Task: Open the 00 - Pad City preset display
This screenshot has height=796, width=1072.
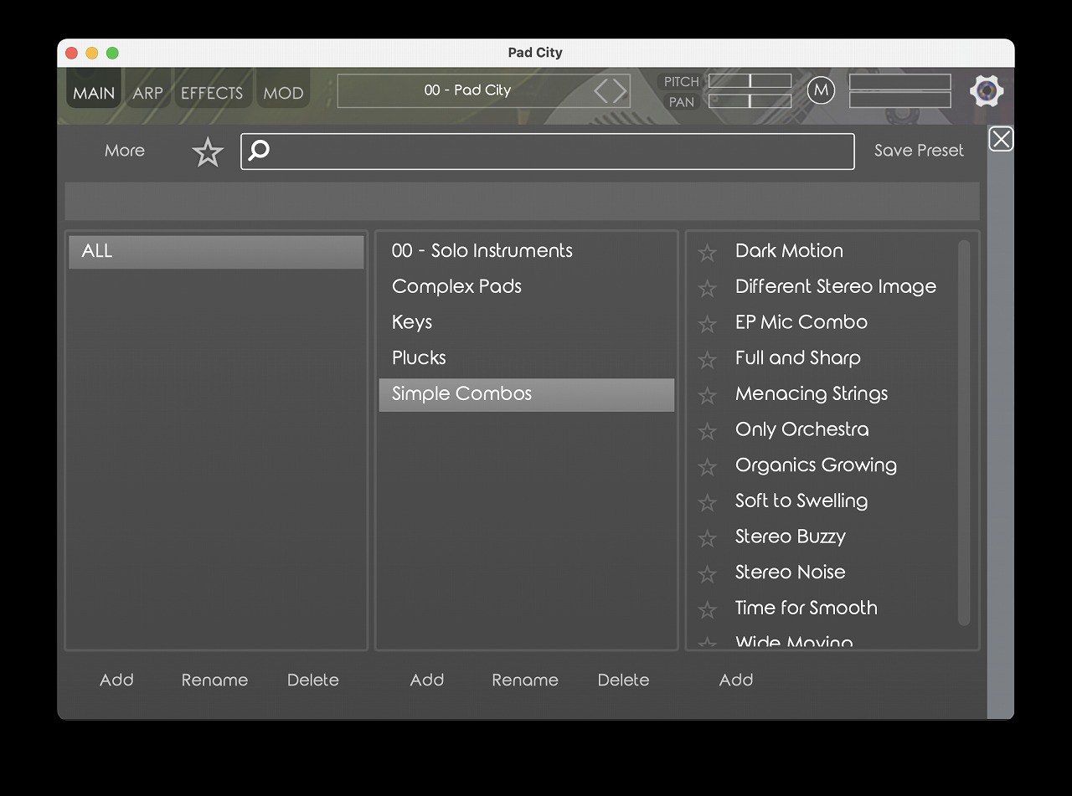Action: pos(466,90)
